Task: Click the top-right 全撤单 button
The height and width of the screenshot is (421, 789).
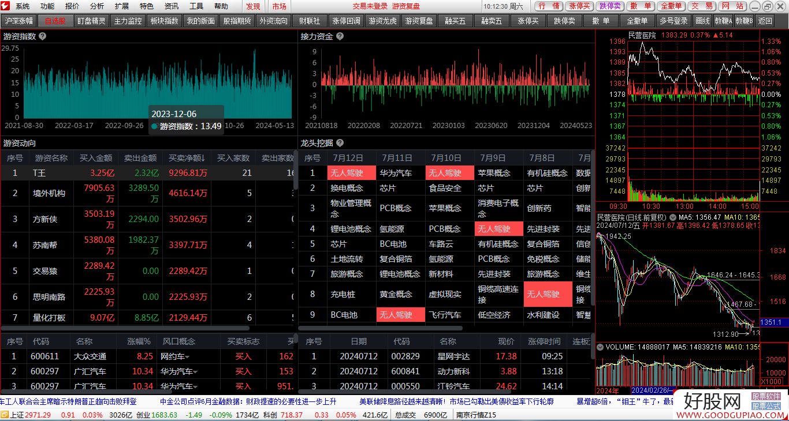Action: pos(671,6)
